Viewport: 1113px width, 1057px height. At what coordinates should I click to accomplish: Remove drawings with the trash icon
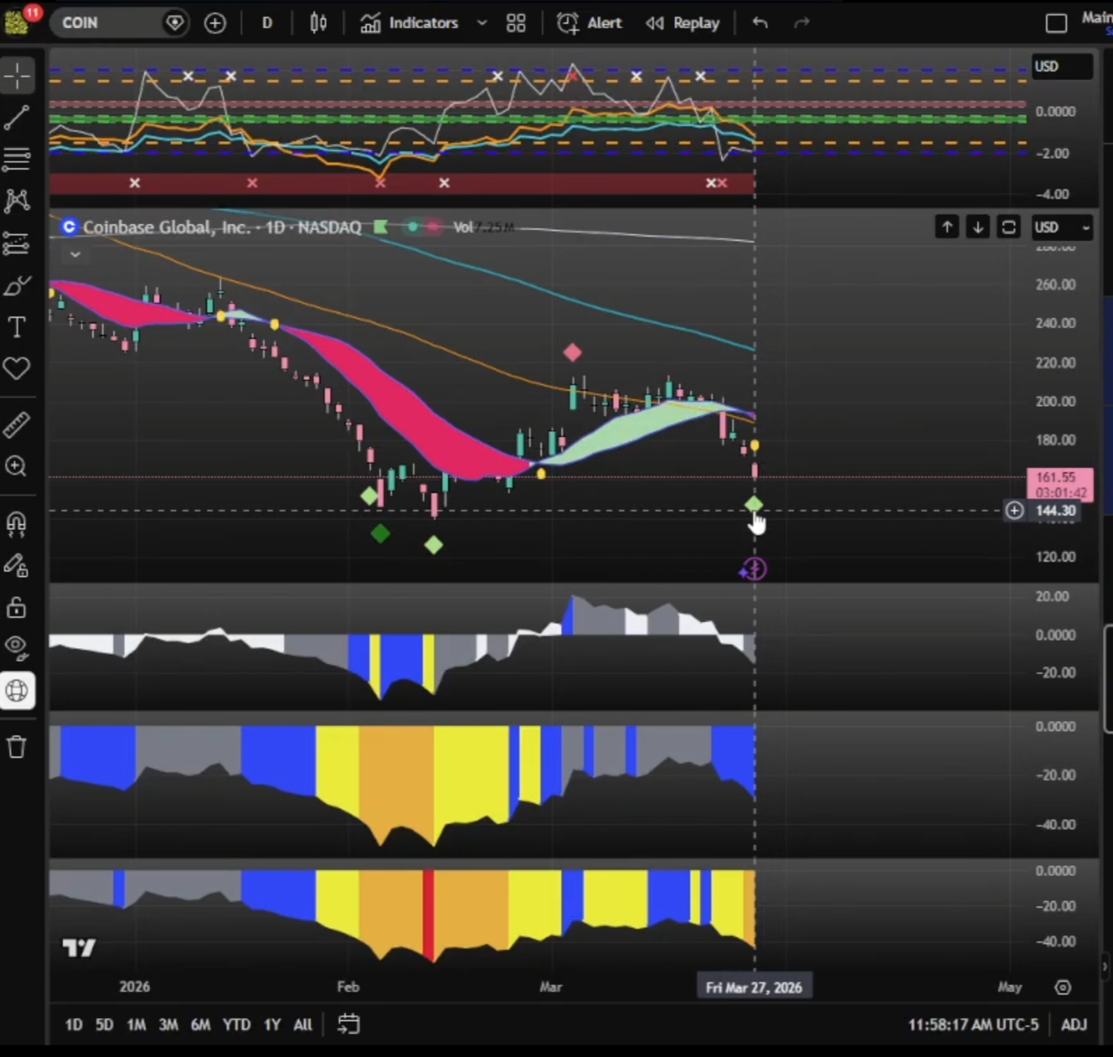click(17, 747)
